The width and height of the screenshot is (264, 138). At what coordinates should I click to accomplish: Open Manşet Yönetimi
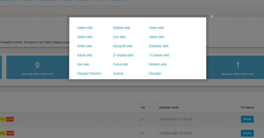pyautogui.click(x=89, y=74)
